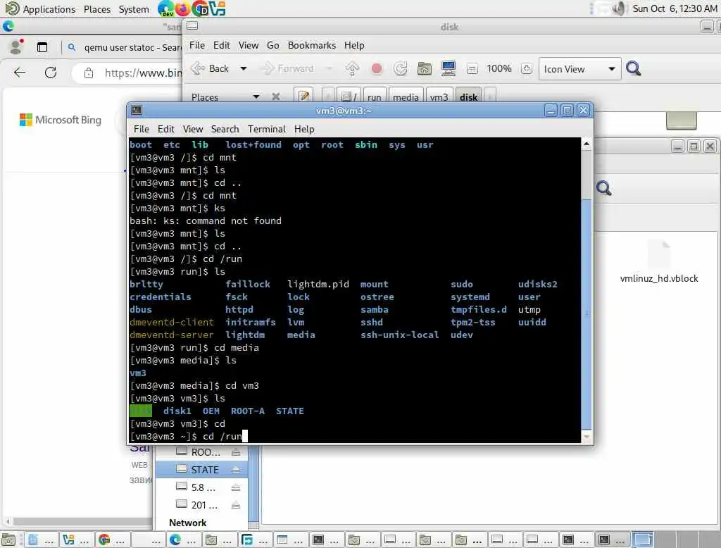Viewport: 721px width, 548px height.
Task: Jump to vm3 path button
Action: pos(439,96)
